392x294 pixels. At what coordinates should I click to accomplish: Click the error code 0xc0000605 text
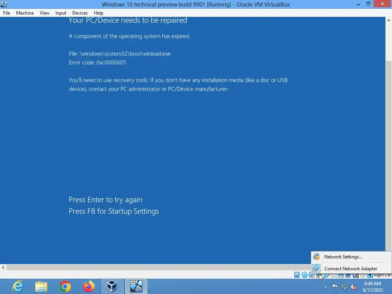coord(97,62)
